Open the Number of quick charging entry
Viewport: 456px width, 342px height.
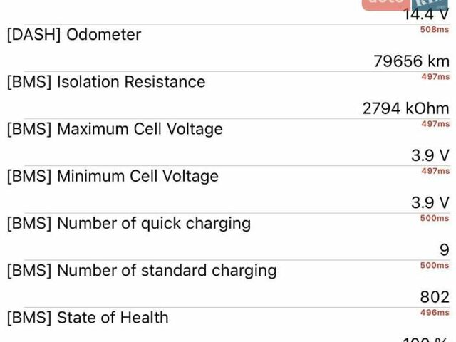pos(129,223)
